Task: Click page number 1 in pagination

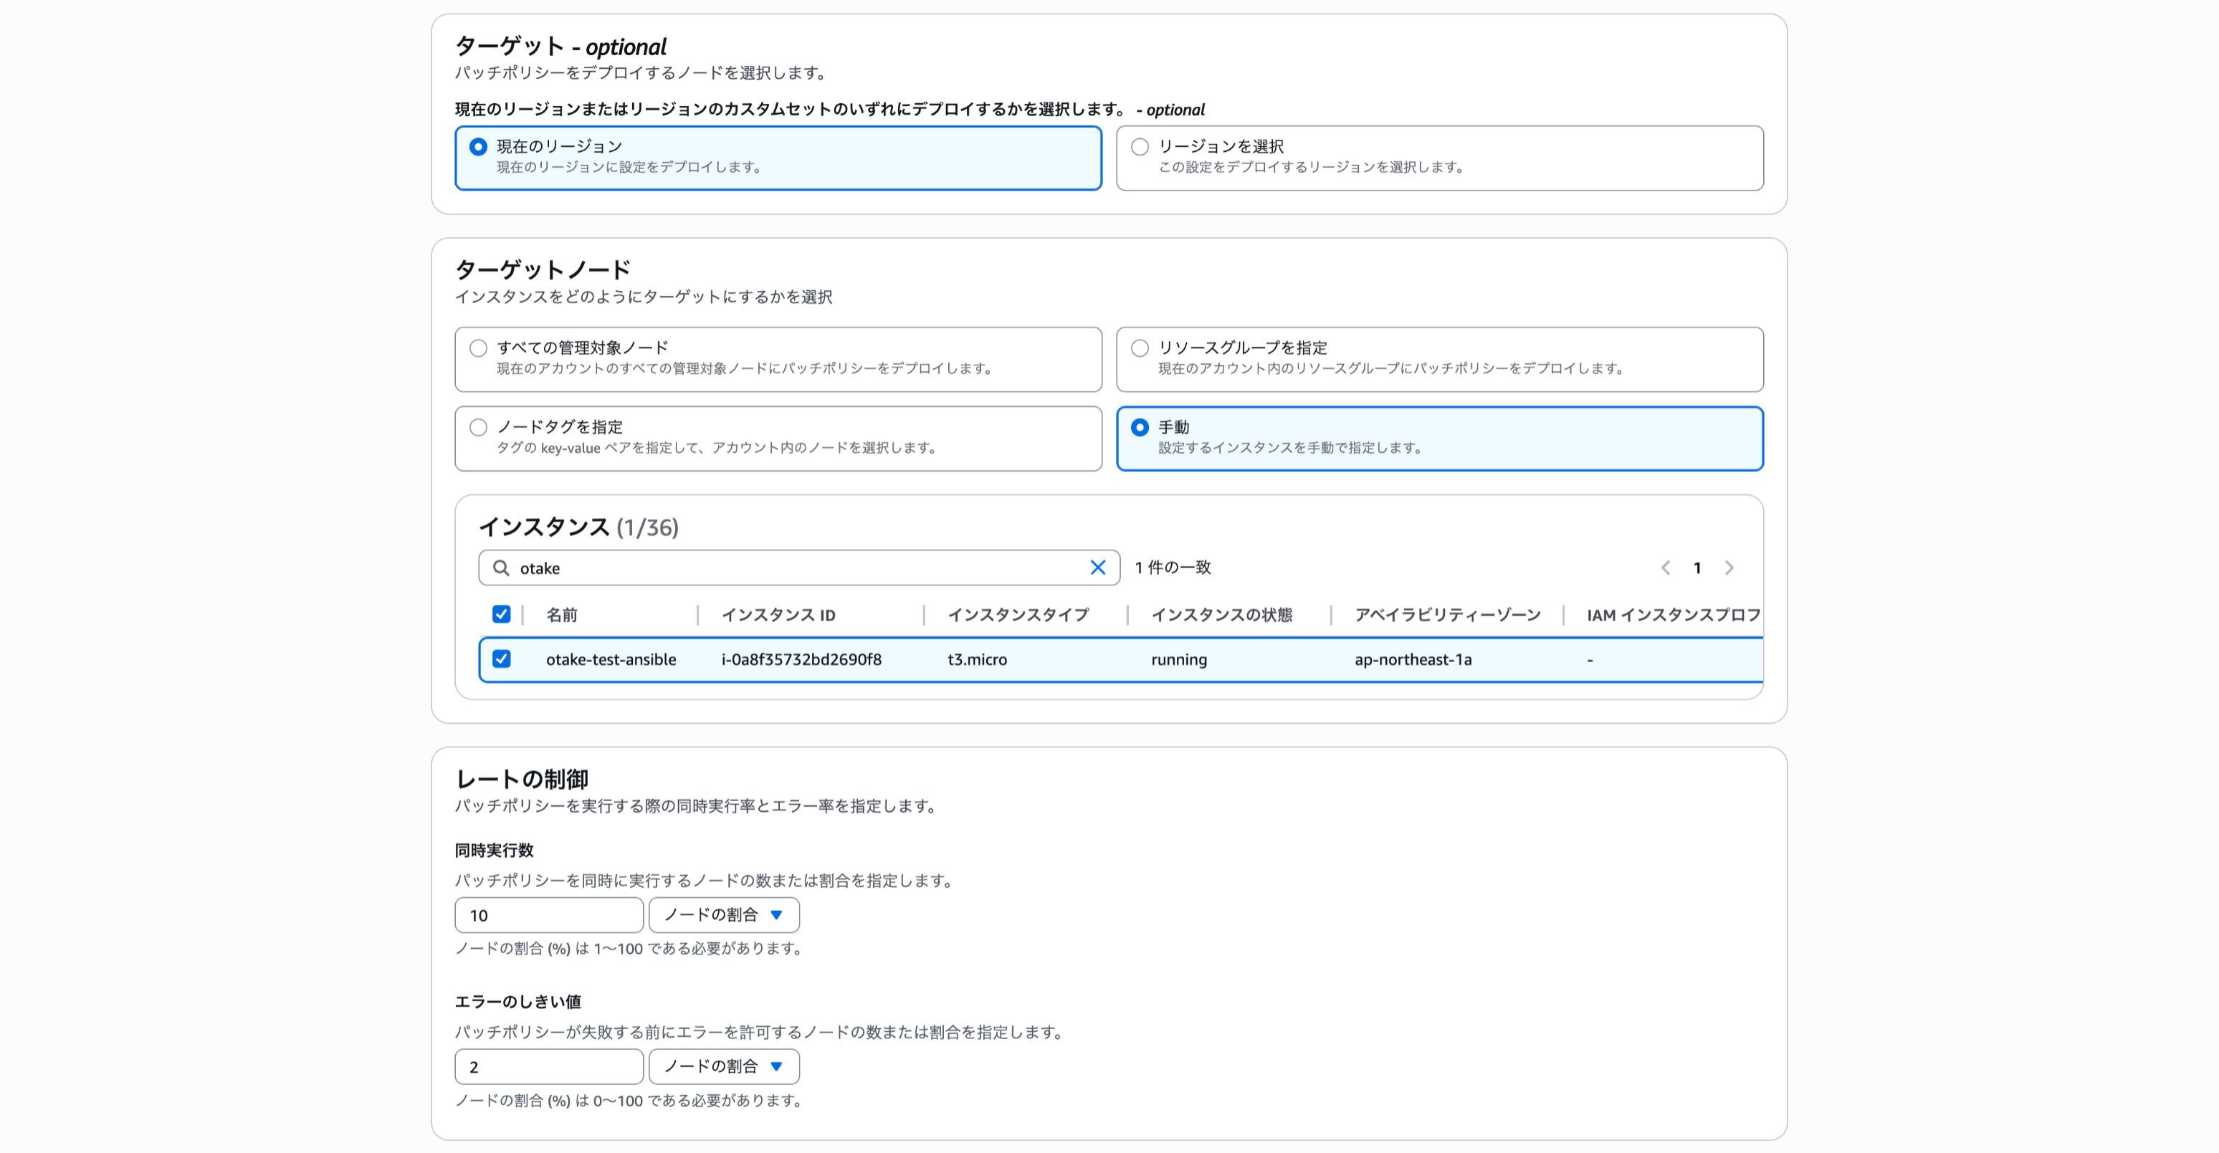Action: [x=1697, y=568]
